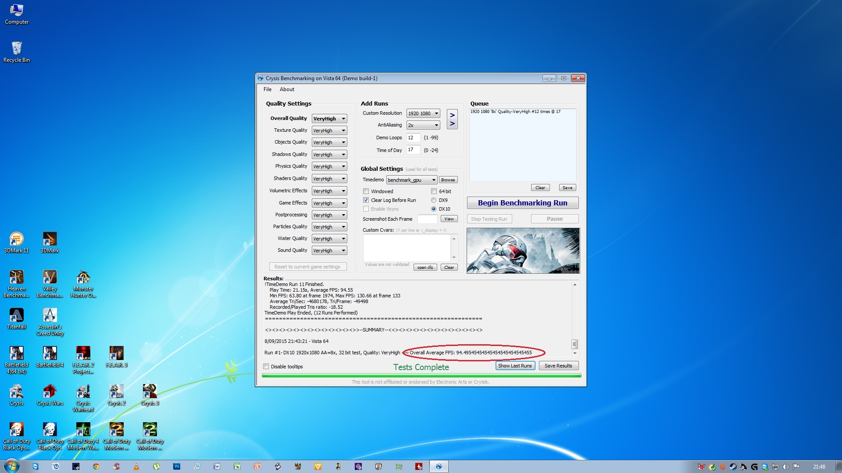Click the Save Results button
Viewport: 842px width, 473px height.
558,366
